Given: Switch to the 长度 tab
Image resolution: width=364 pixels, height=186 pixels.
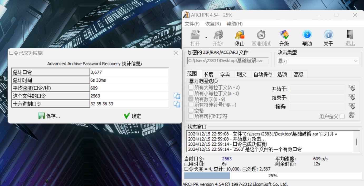Looking at the screenshot, I should point(209,74).
